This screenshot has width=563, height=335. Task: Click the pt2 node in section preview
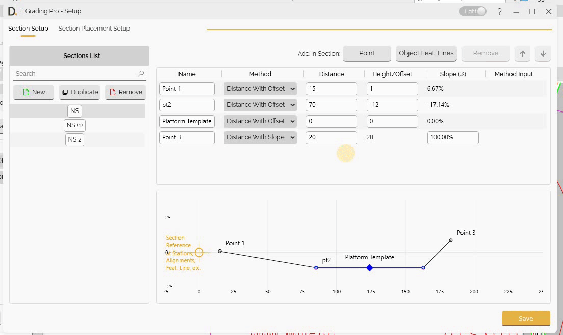pyautogui.click(x=316, y=268)
